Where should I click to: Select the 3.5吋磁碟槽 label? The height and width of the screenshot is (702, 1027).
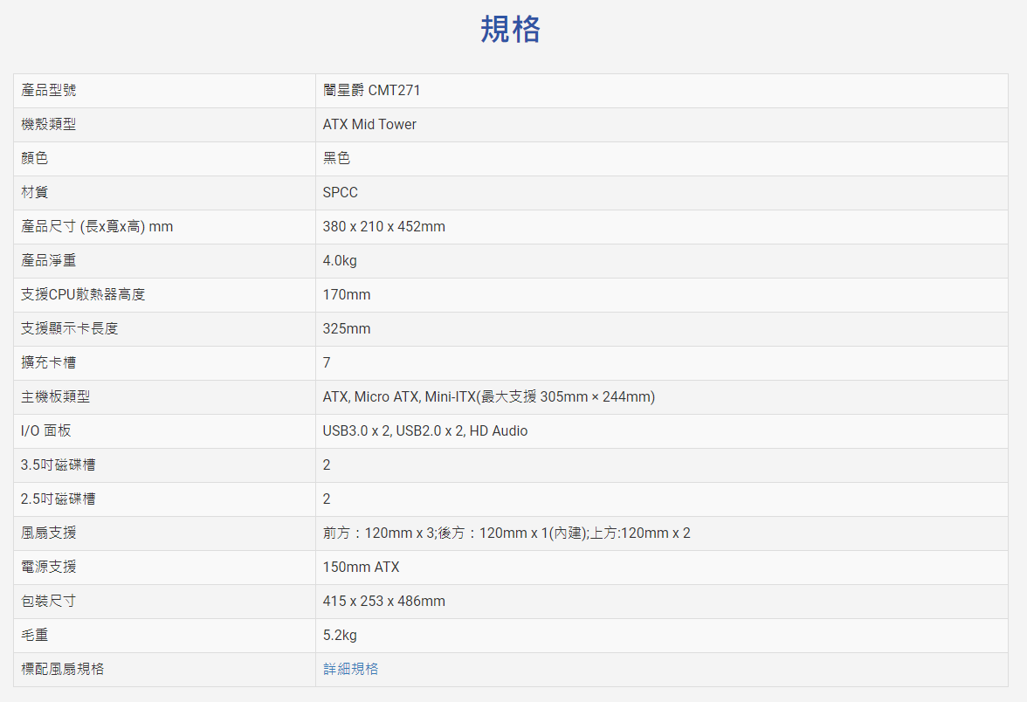[59, 465]
